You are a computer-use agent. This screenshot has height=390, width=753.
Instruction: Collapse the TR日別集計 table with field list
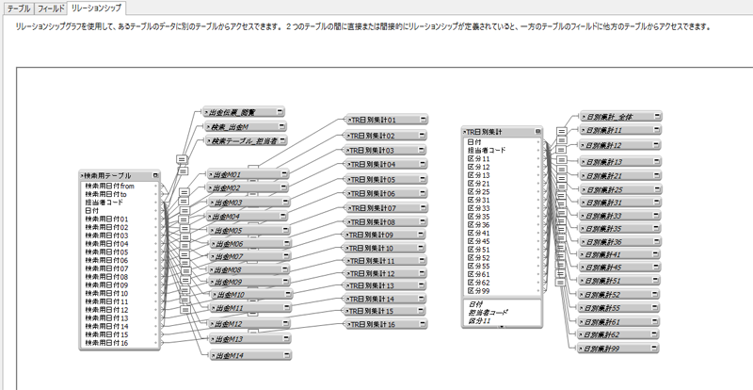[537, 131]
